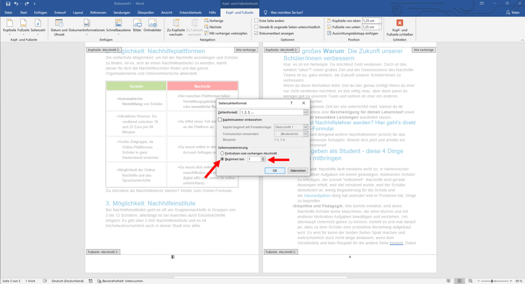
Task: Open the Dokumentinformationen dropdown
Action: tap(87, 27)
